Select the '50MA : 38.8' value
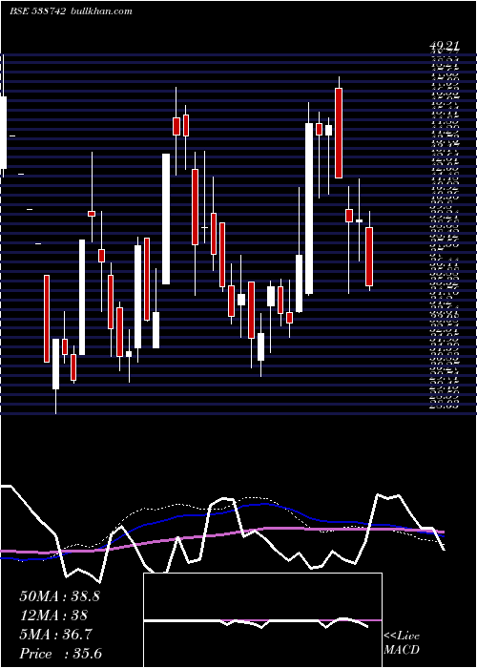 click(59, 596)
